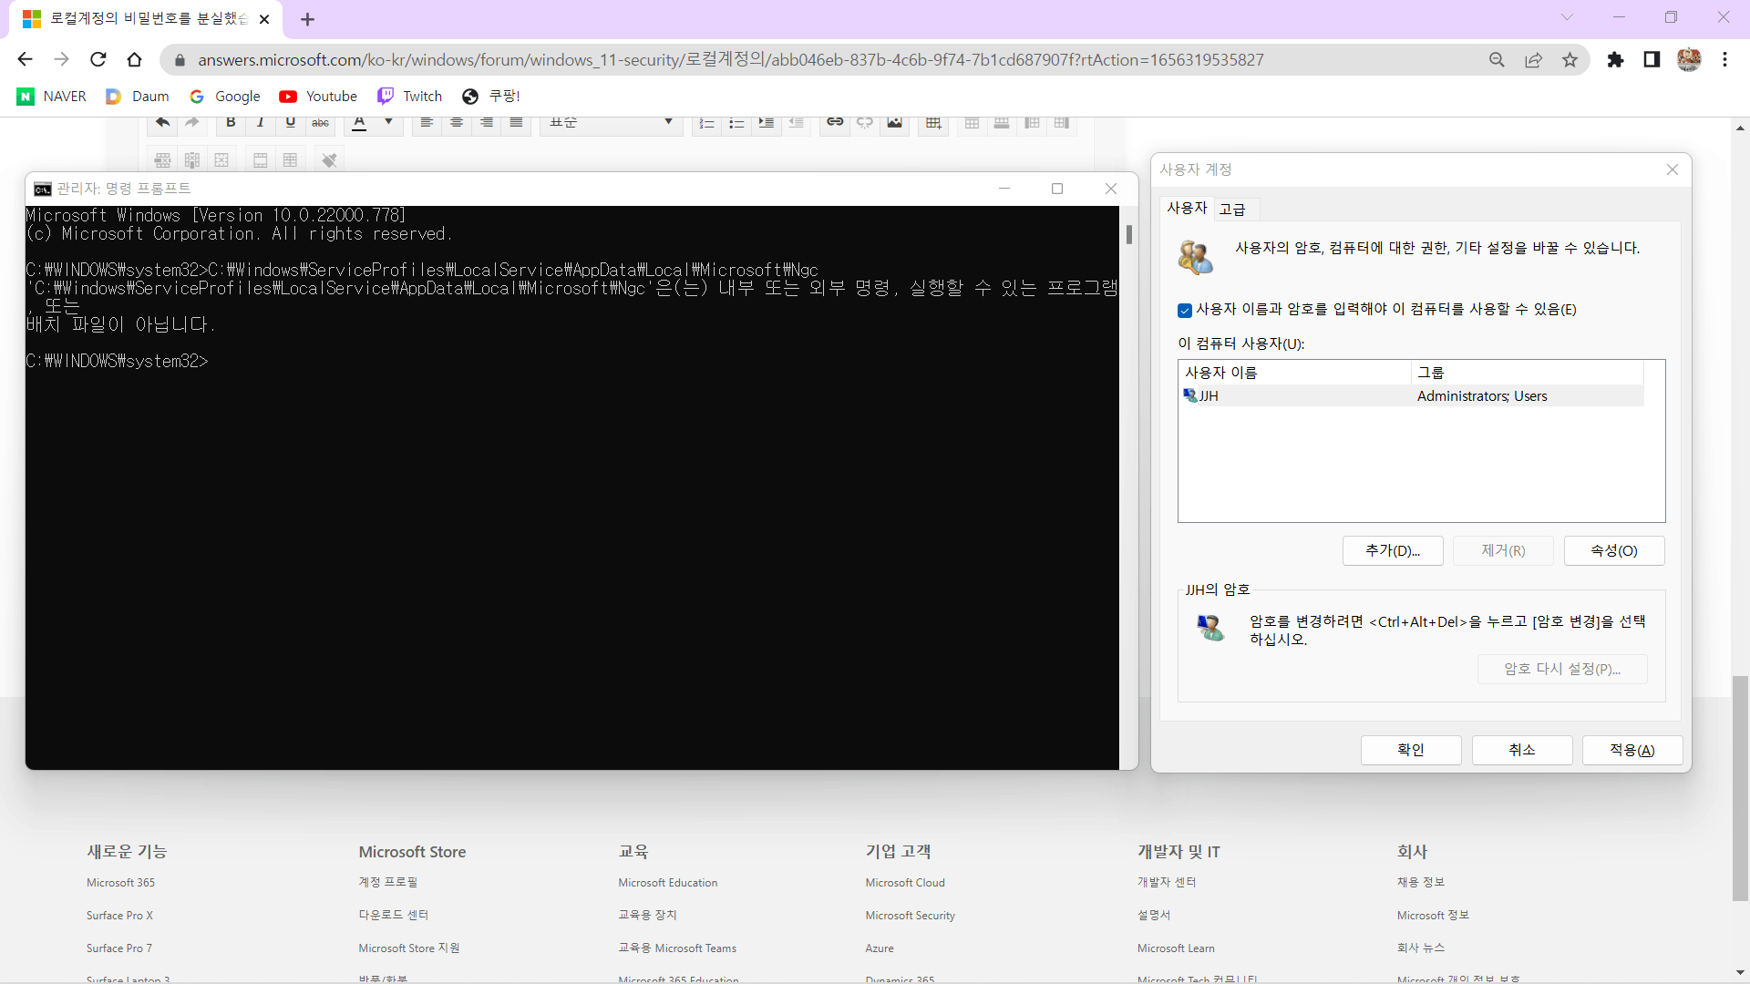Bookmark this page with the star icon
Screen dimensions: 1750x984
(1570, 59)
